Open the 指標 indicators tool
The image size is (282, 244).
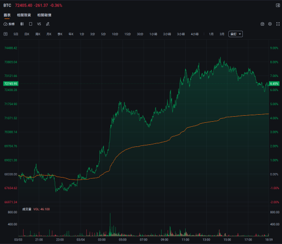click(9, 24)
